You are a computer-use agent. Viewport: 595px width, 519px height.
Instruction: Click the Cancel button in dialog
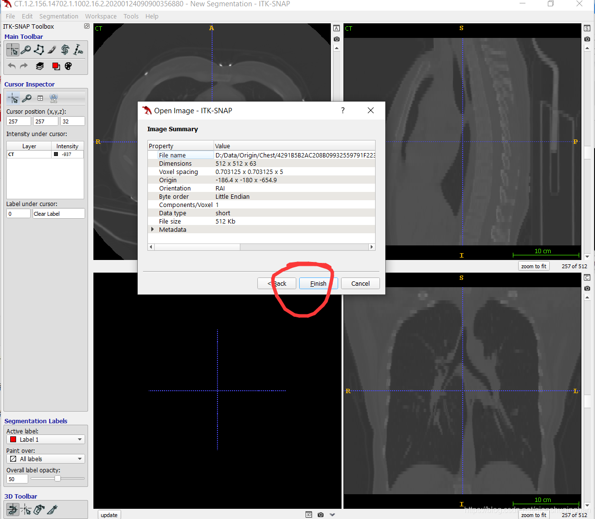point(361,283)
